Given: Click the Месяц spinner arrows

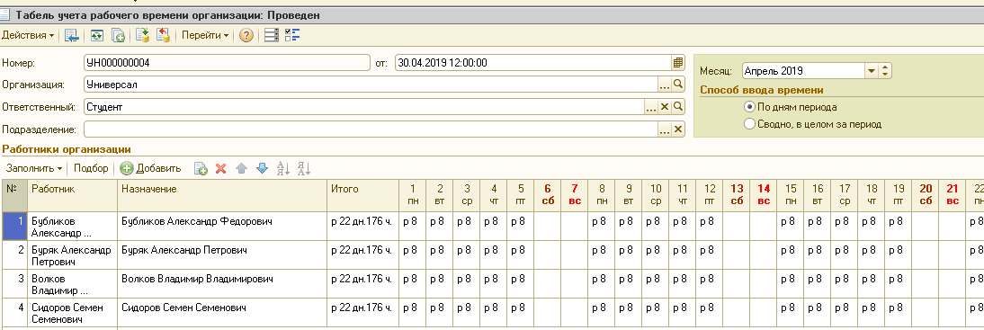Looking at the screenshot, I should [885, 71].
